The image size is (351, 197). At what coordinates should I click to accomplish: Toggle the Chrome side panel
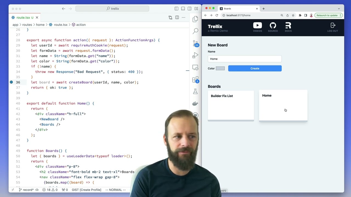306,15
